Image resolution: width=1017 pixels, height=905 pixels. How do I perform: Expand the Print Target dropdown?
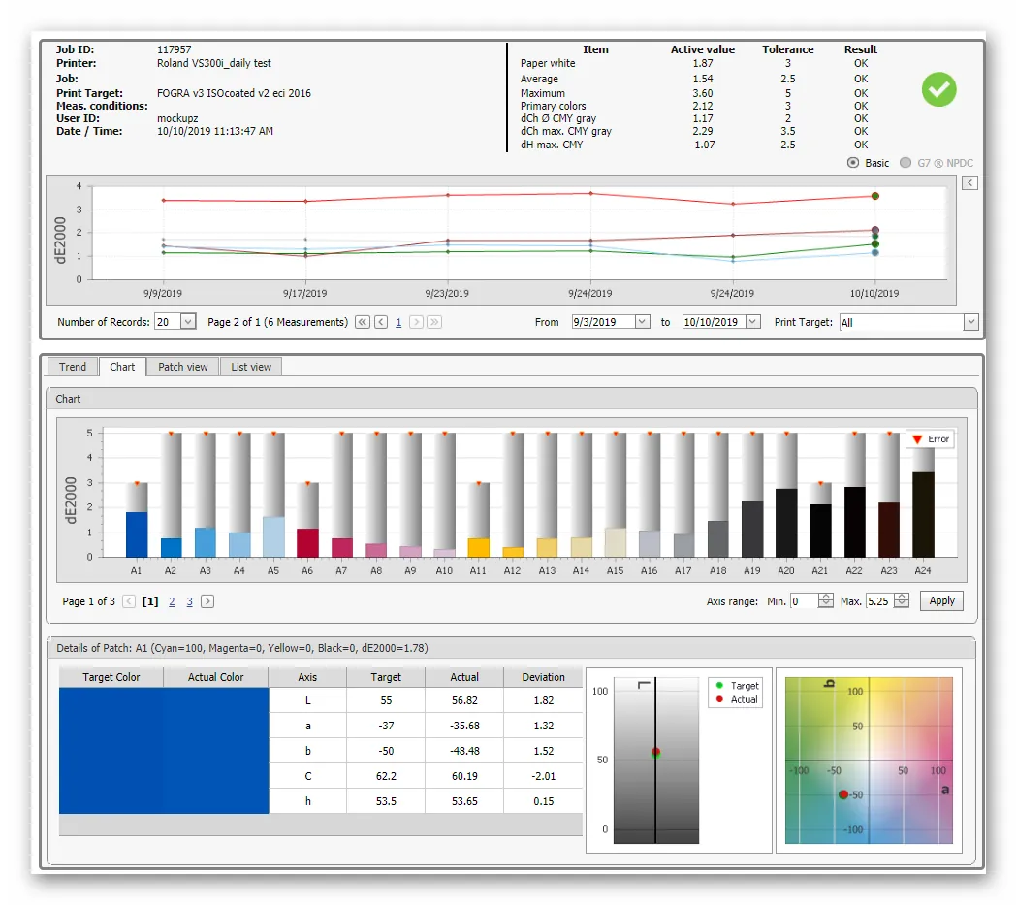click(970, 322)
